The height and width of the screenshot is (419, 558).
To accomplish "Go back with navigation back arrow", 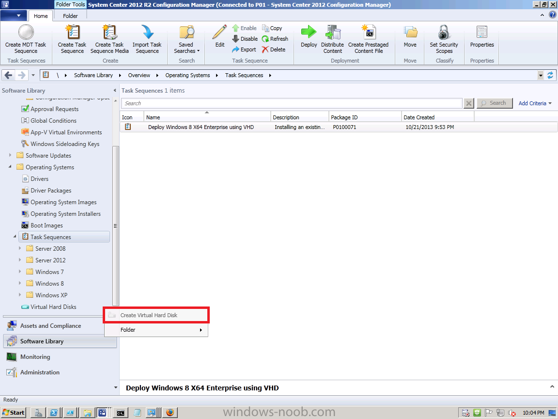I will [x=9, y=75].
